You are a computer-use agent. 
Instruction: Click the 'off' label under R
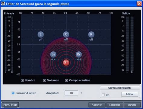(x=91, y=40)
